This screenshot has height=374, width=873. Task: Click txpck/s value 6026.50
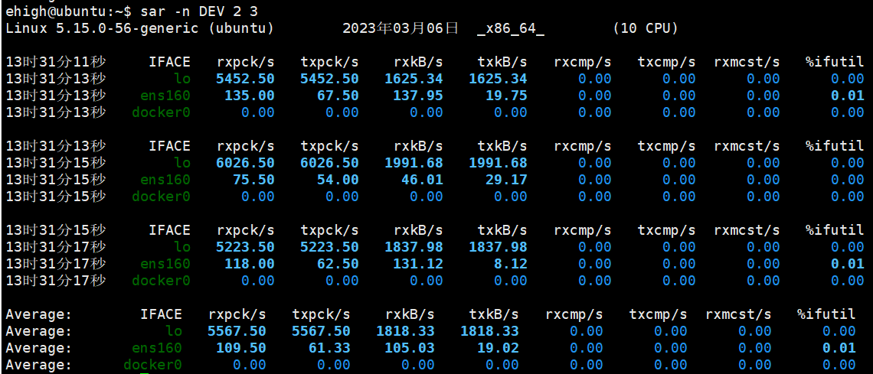[x=329, y=164]
